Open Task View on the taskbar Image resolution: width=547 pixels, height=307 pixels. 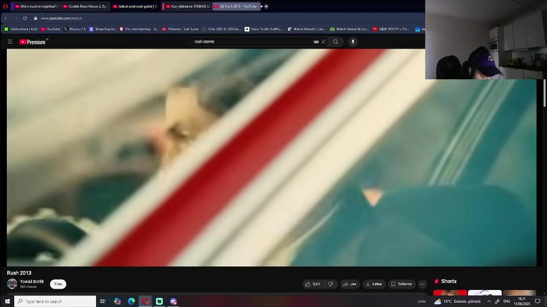coord(103,301)
